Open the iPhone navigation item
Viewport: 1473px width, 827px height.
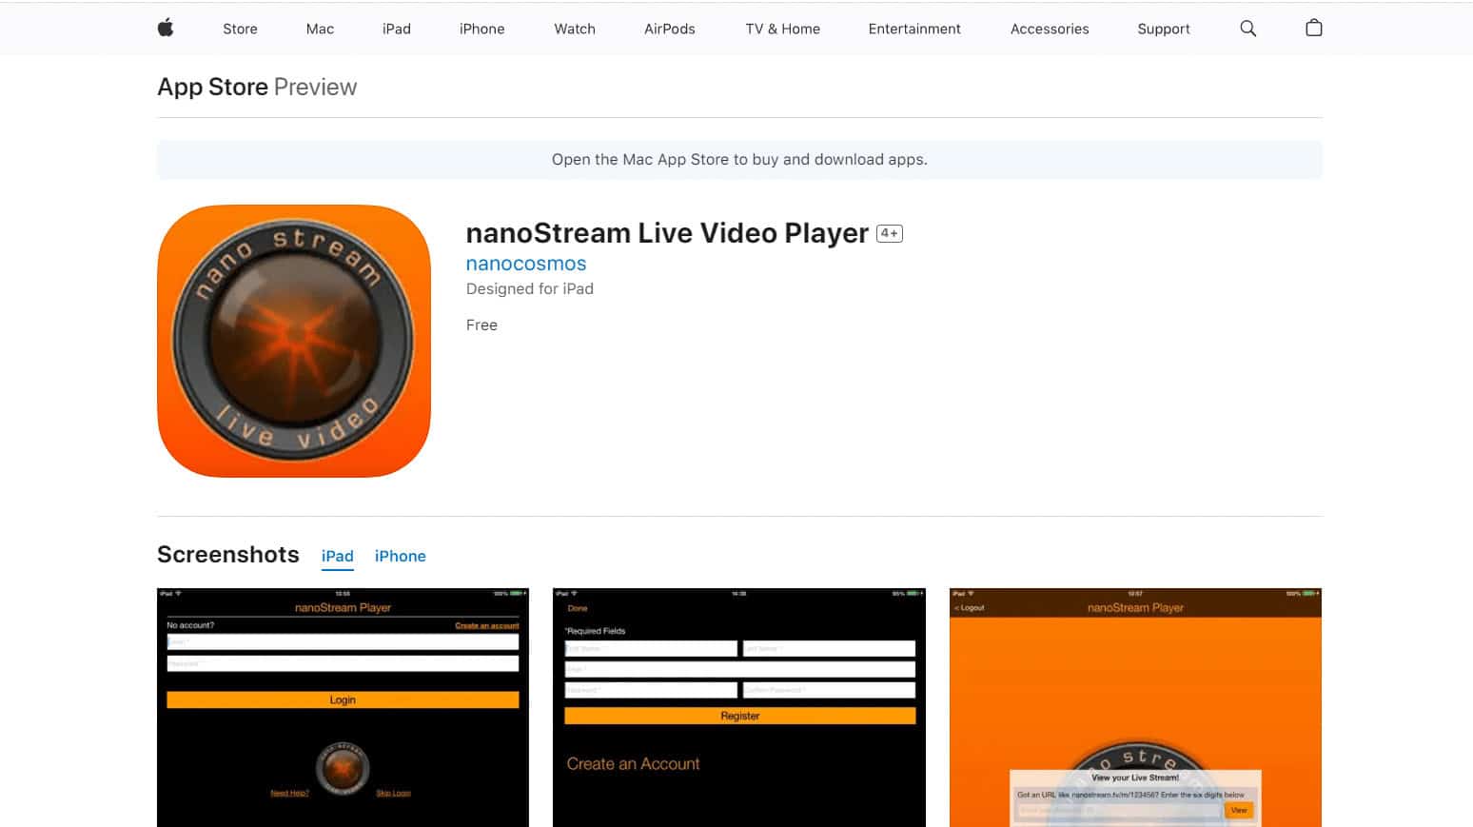point(481,29)
